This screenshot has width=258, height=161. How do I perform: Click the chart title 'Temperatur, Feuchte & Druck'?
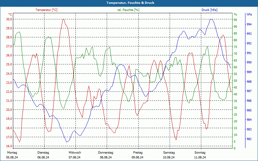pos(130,3)
